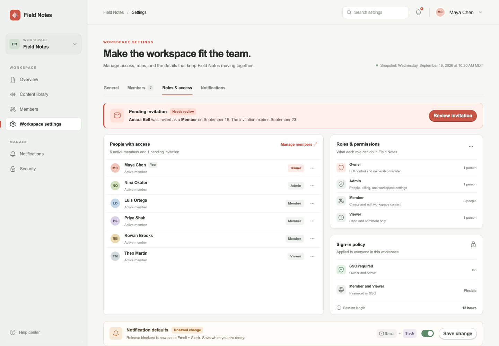Open more options for Maya Chen row

(x=313, y=168)
